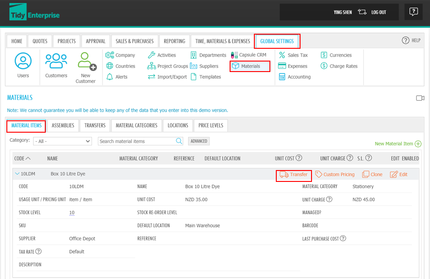The width and height of the screenshot is (430, 279).
Task: Click the search magnifier icon
Action: 179,141
